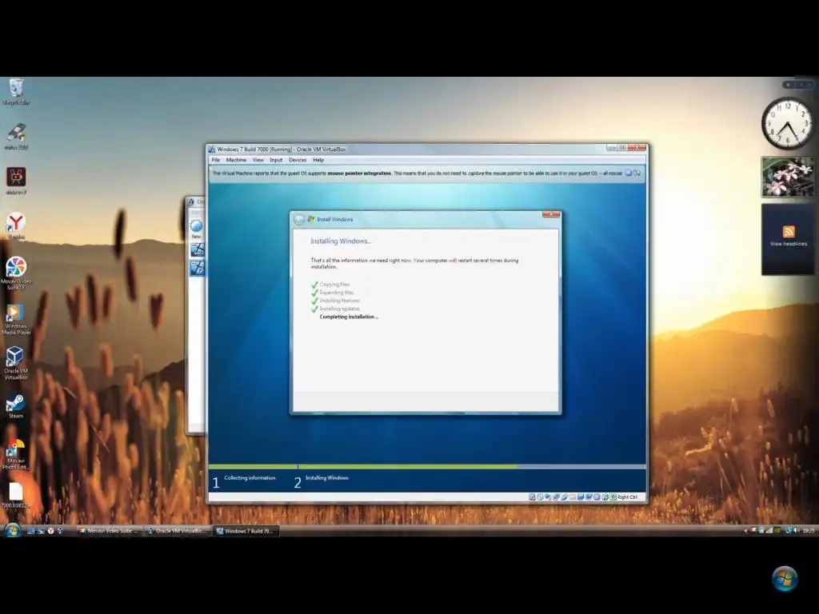Click the flower slideshow gadget thumbnail

tap(788, 177)
